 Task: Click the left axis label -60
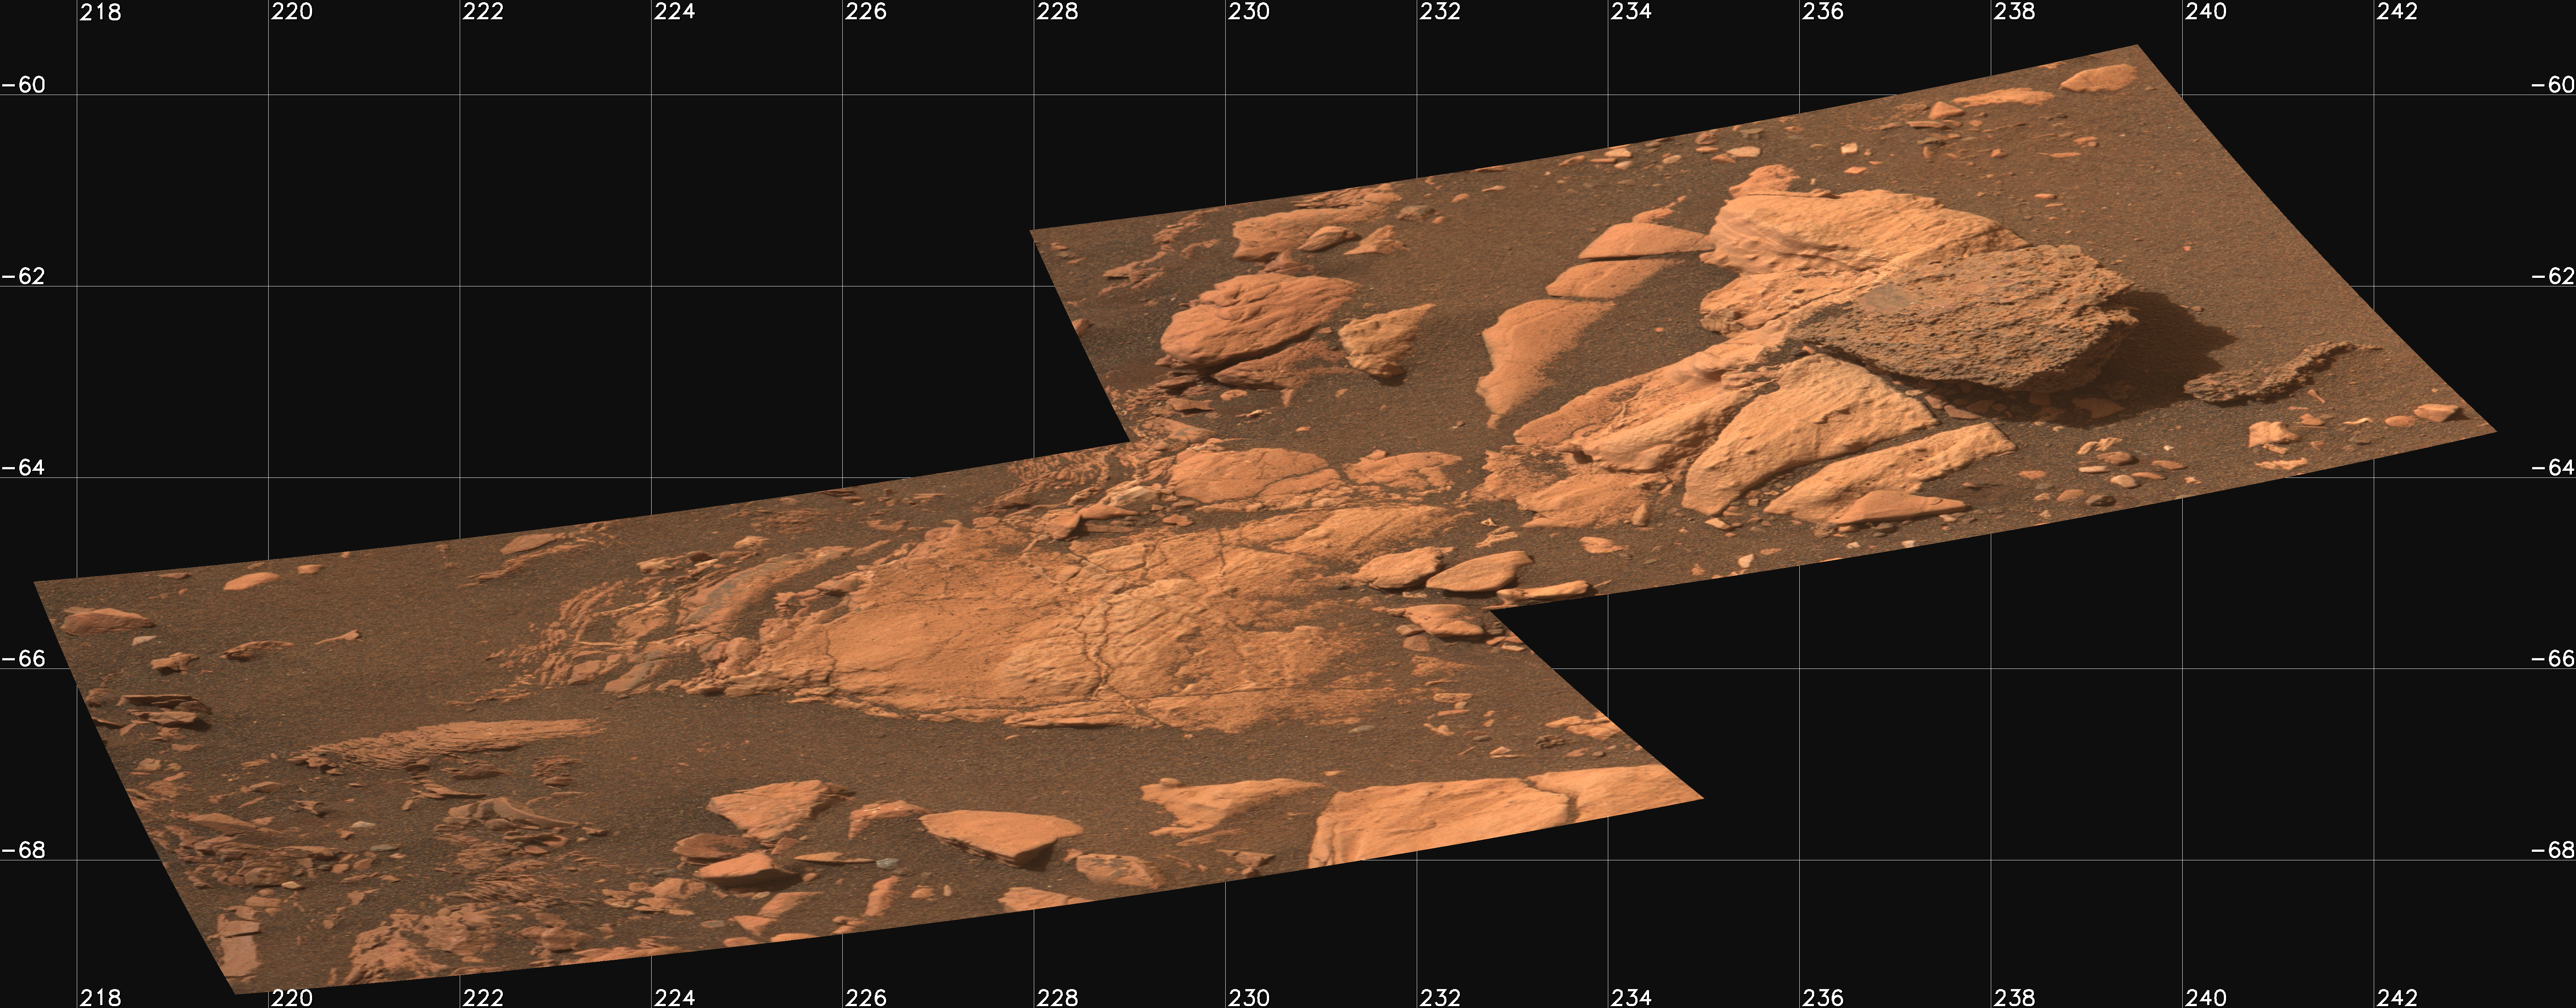click(24, 85)
